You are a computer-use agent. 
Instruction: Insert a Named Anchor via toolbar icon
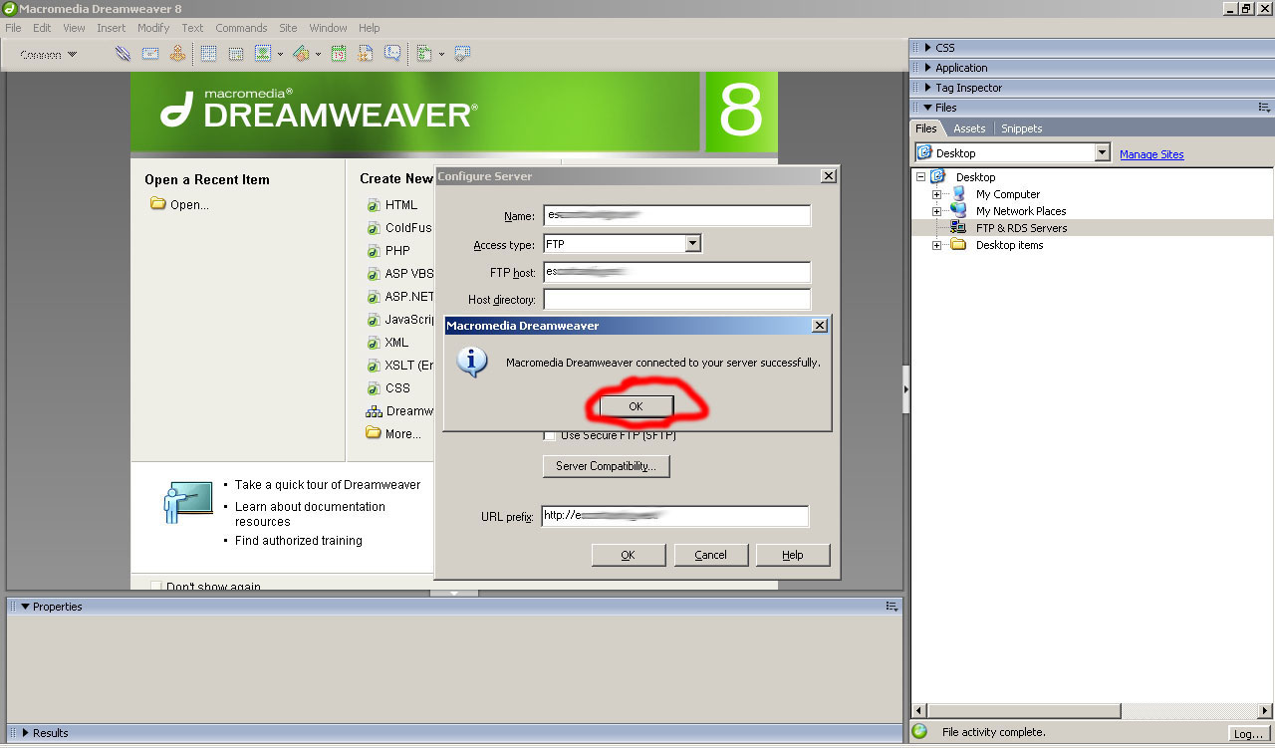pos(177,54)
